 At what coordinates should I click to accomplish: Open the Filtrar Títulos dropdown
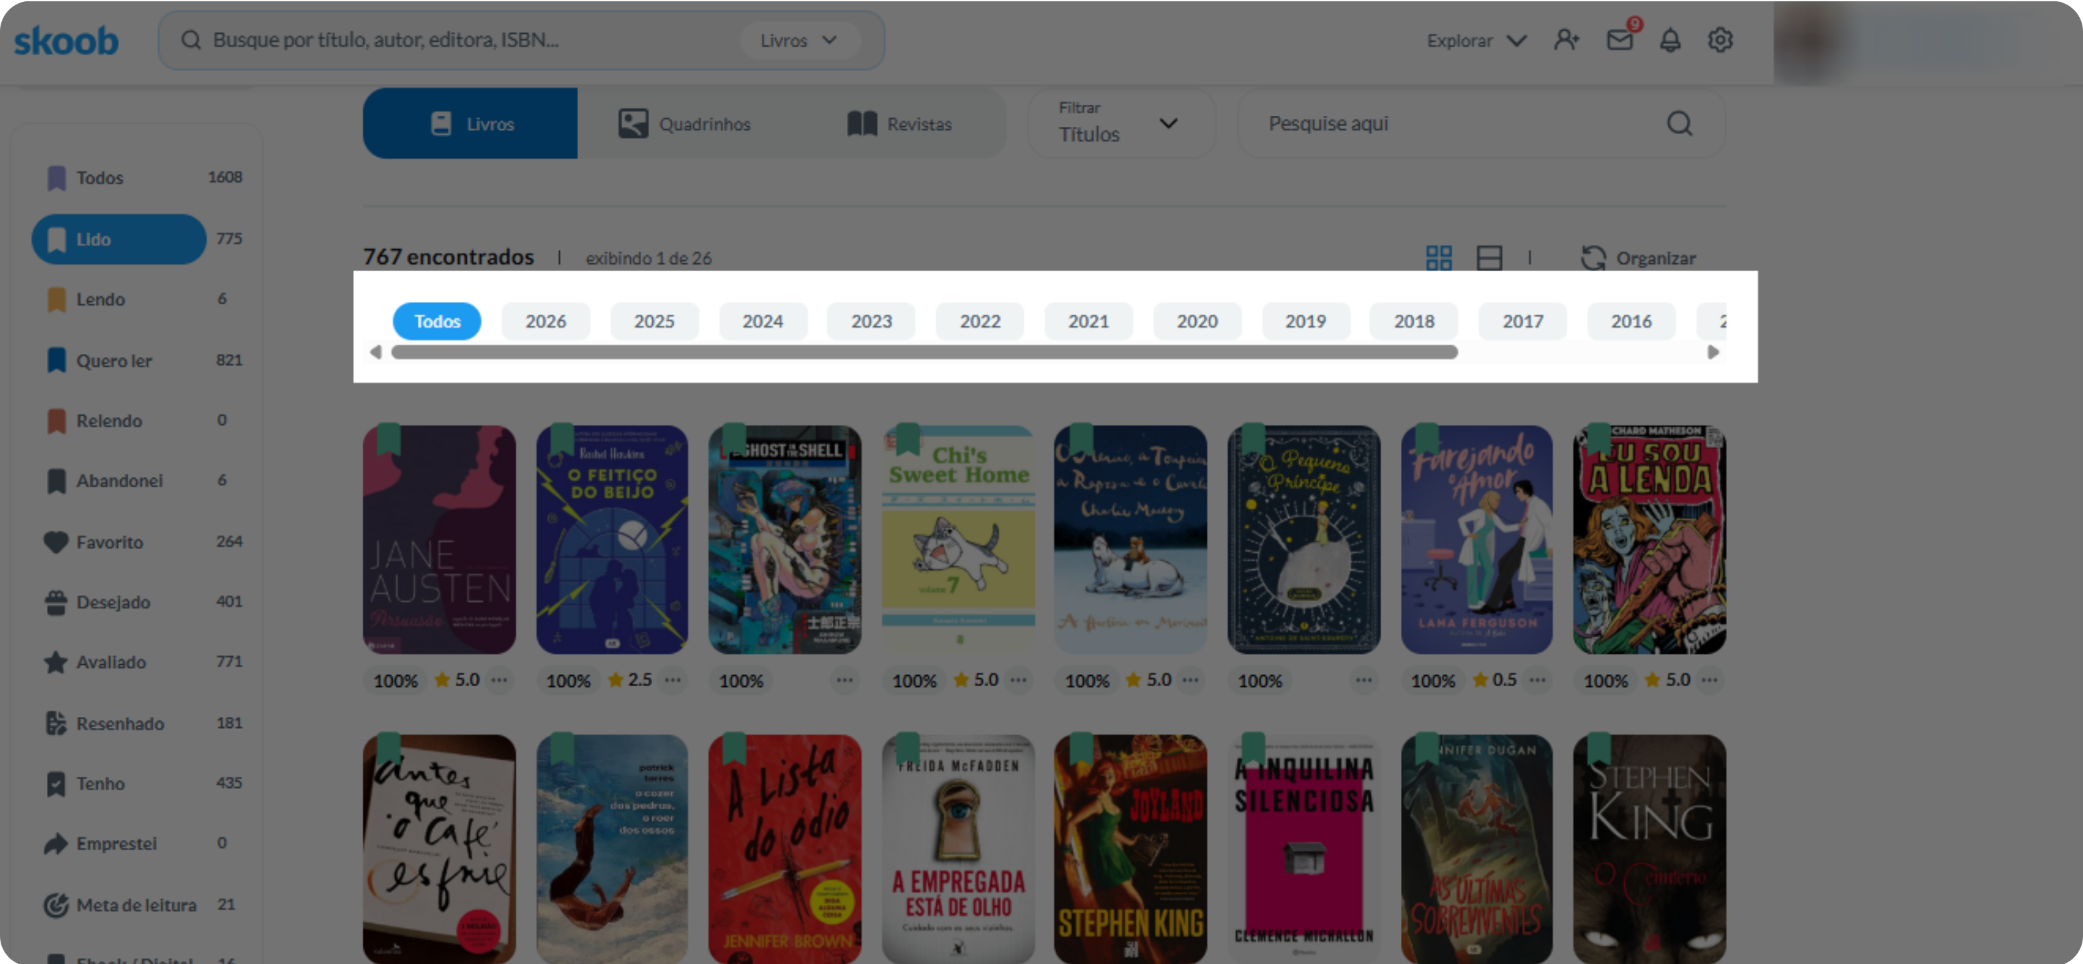click(x=1121, y=124)
